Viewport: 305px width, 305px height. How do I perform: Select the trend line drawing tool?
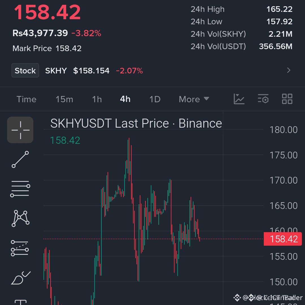(x=20, y=159)
